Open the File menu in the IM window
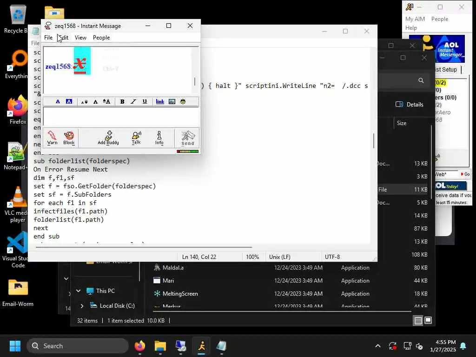Screen dimensions: 476x357 48,38
